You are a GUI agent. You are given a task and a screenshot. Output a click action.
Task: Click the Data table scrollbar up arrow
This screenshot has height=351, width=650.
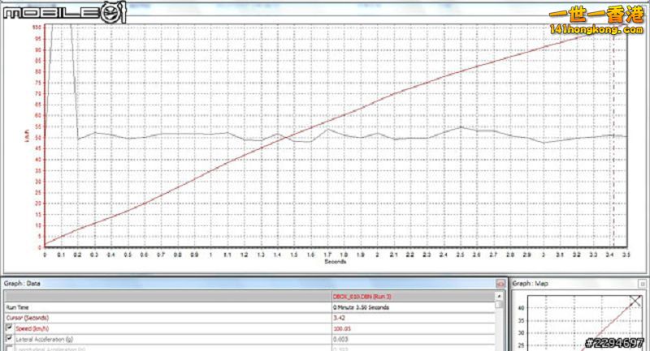tap(500, 297)
